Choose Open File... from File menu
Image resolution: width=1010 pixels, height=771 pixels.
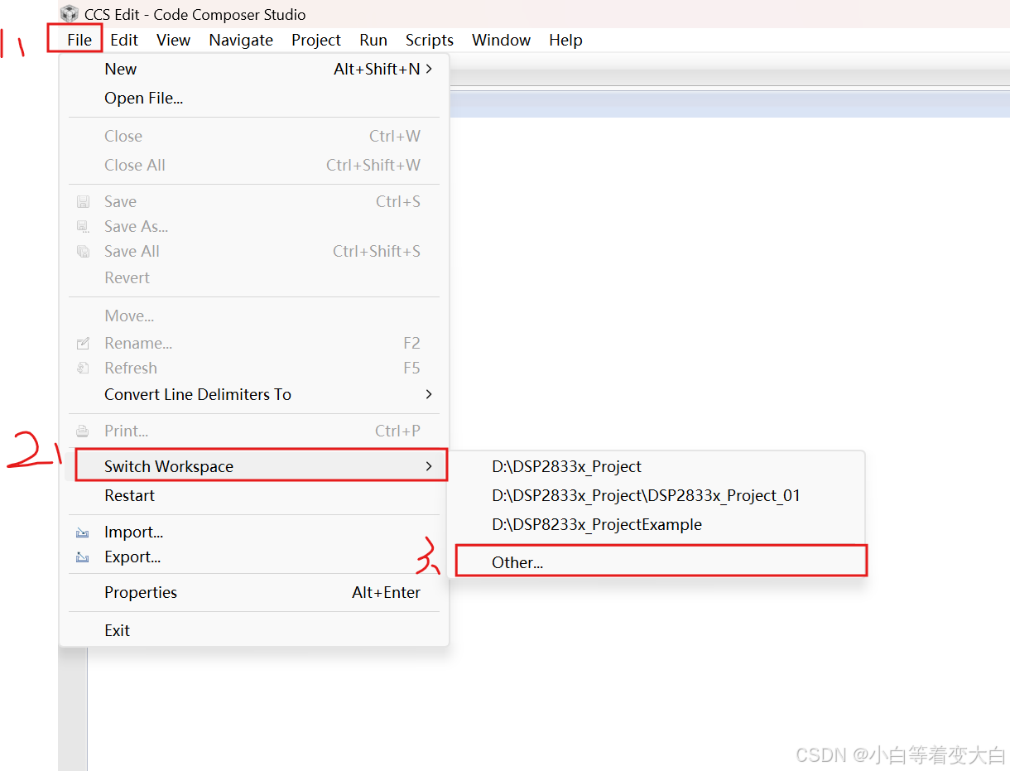254,99
